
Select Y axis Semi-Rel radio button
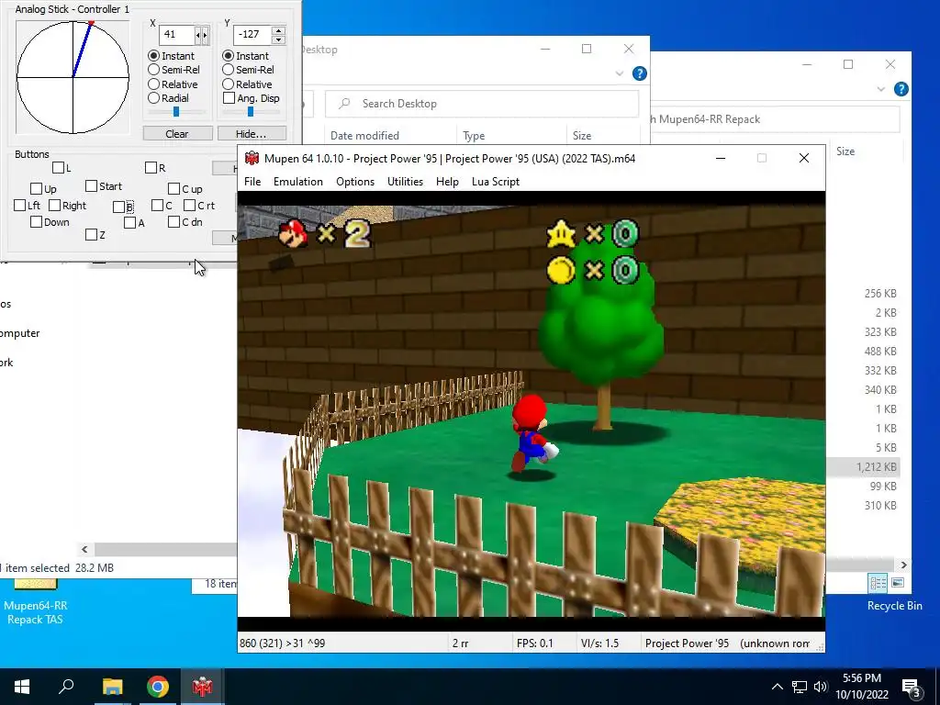tap(229, 70)
